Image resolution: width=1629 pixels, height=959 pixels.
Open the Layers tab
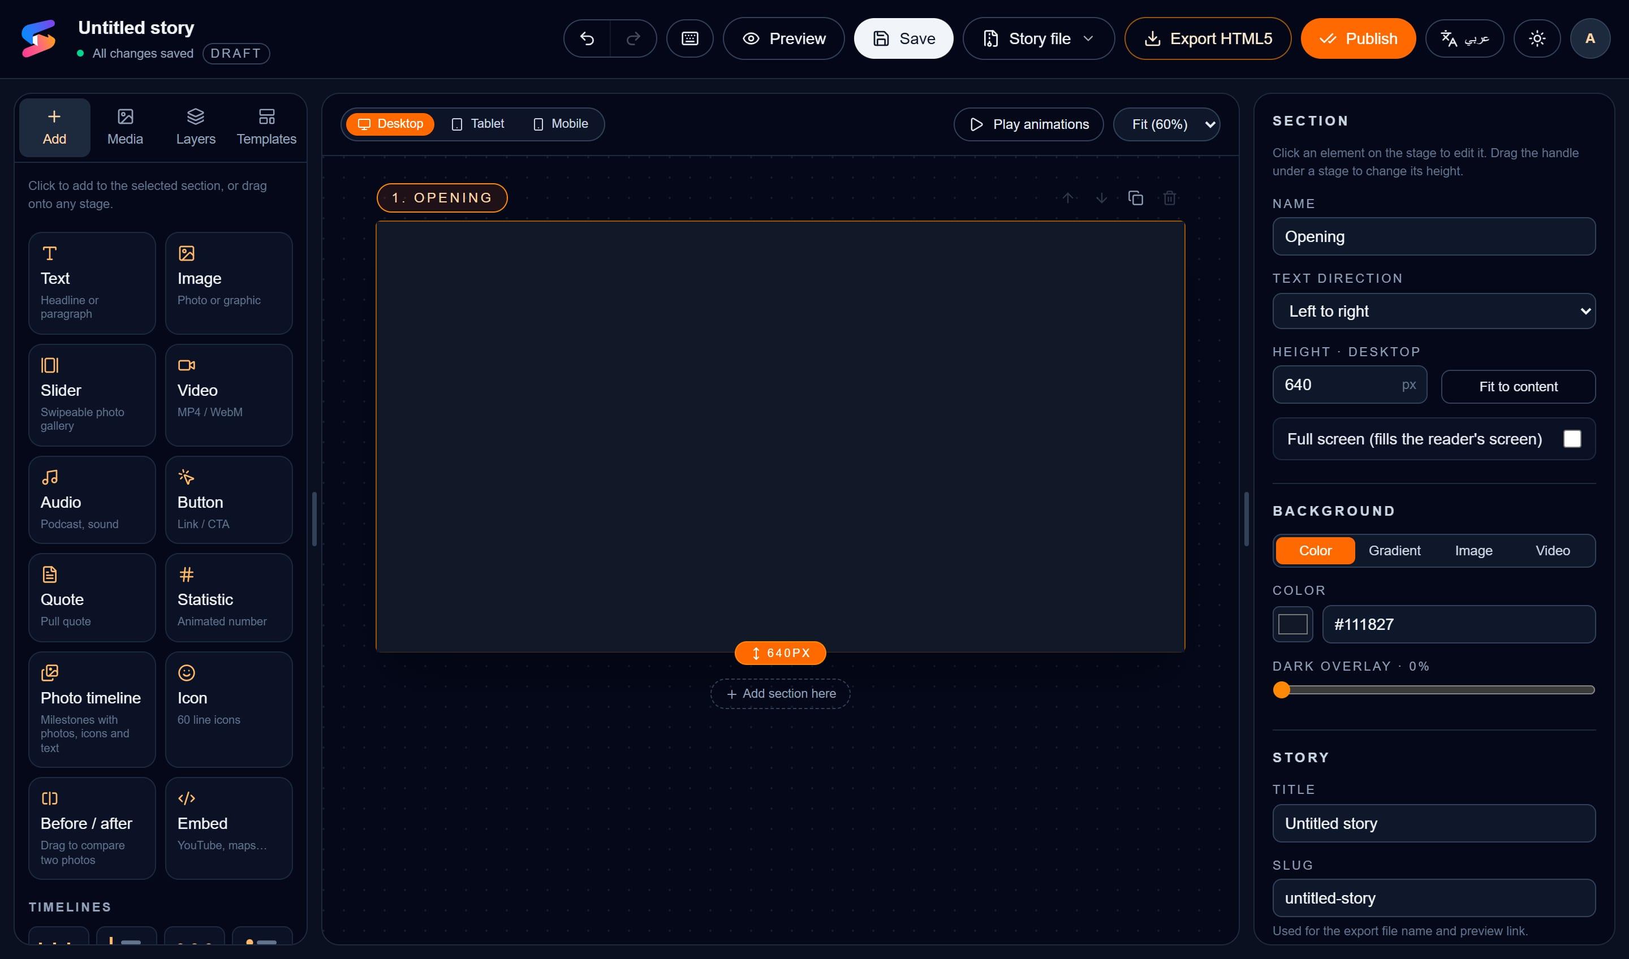click(195, 127)
